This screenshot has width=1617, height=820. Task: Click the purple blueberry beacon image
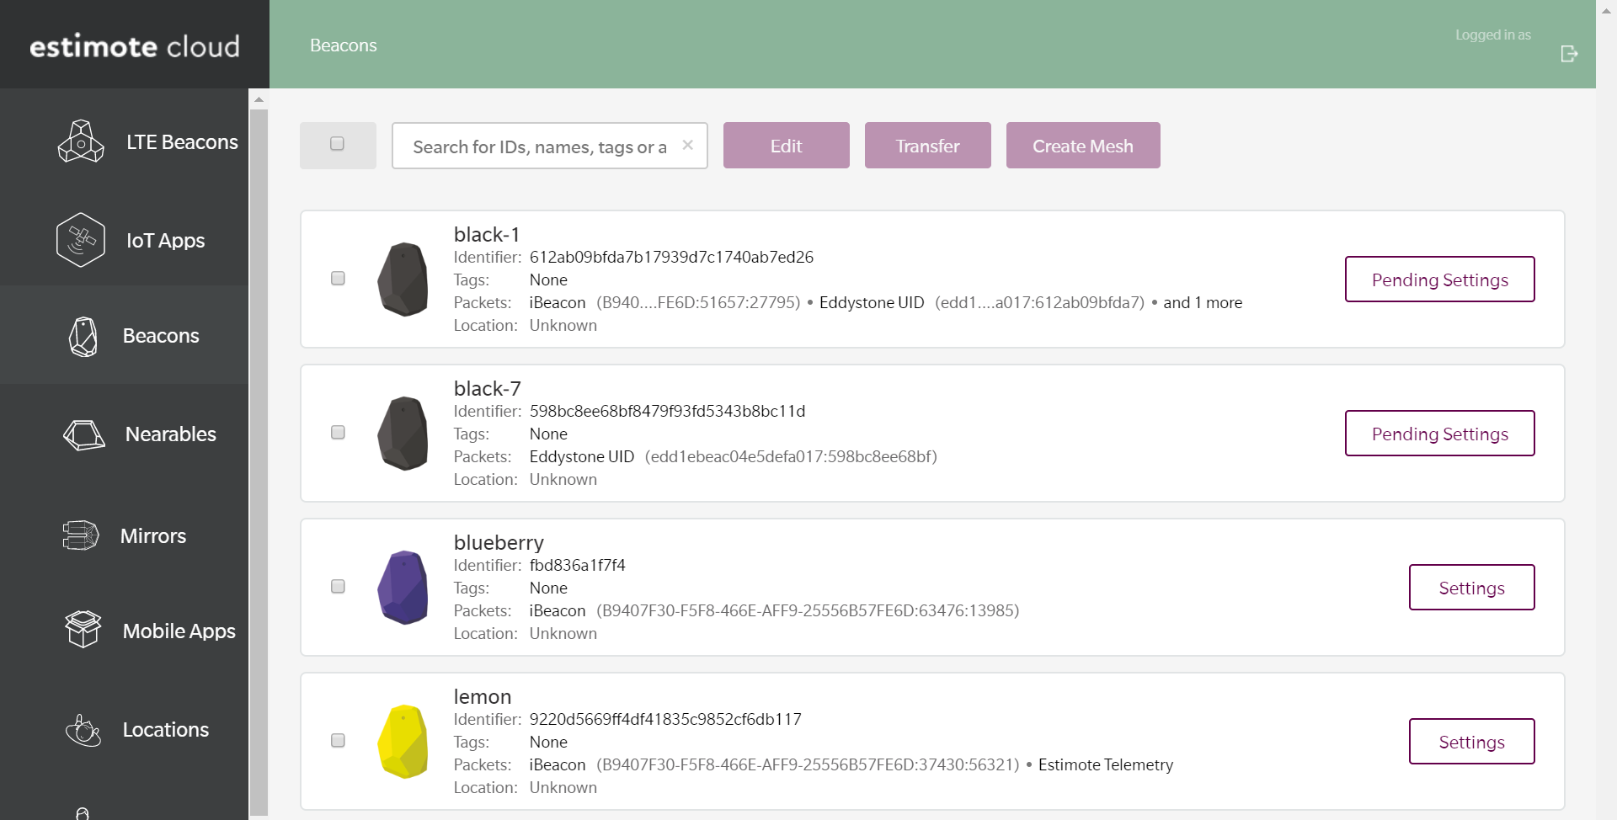coord(403,588)
